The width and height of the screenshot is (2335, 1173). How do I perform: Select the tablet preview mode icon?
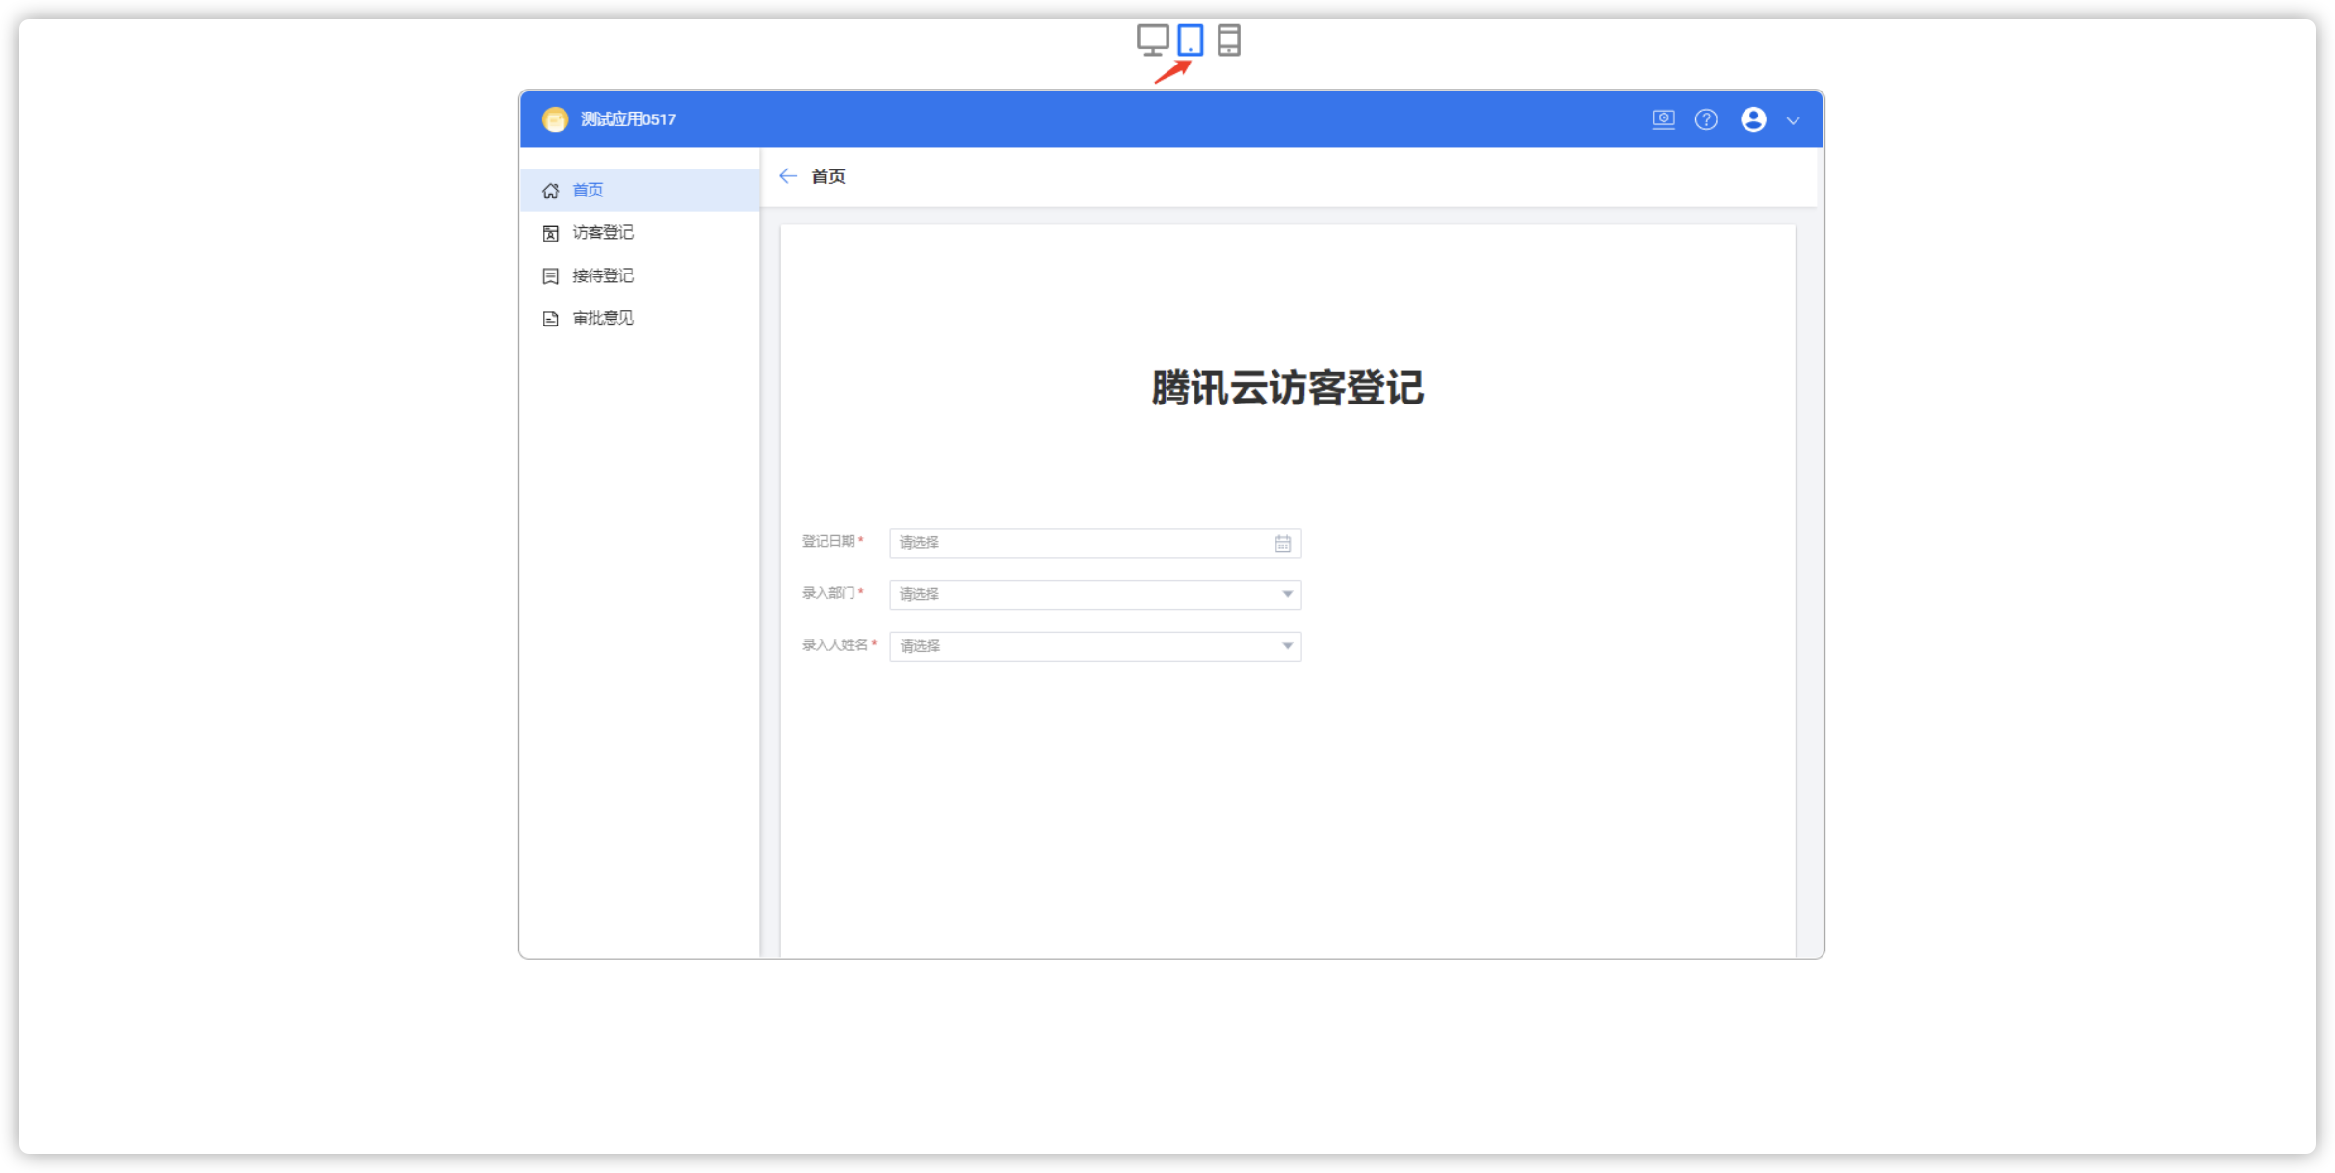pos(1191,40)
